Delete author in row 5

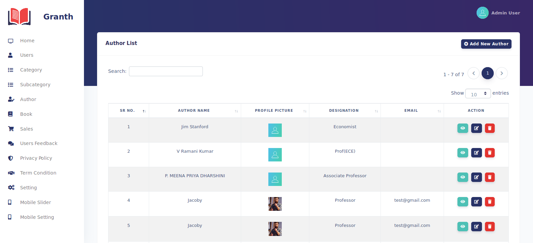point(490,227)
